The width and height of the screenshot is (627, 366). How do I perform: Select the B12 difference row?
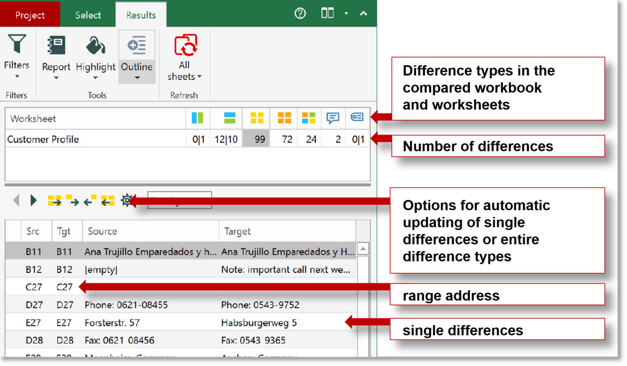coord(151,269)
